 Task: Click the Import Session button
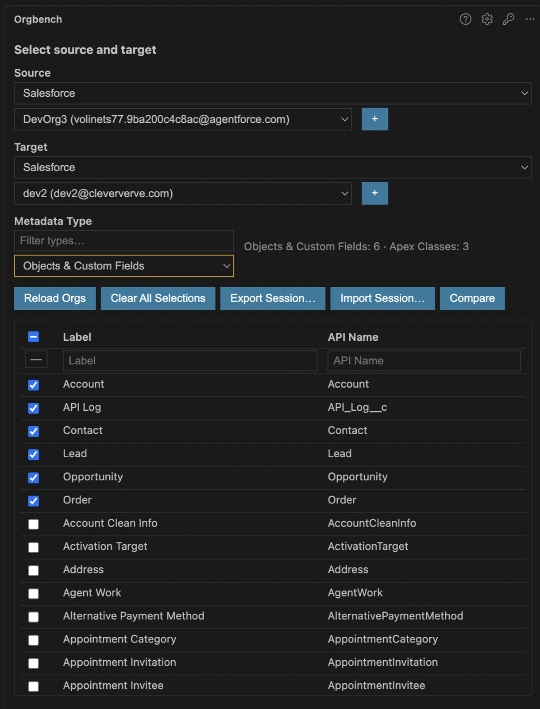(382, 298)
